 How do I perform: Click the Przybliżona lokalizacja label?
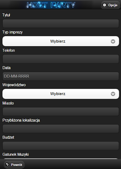[x=21, y=120]
